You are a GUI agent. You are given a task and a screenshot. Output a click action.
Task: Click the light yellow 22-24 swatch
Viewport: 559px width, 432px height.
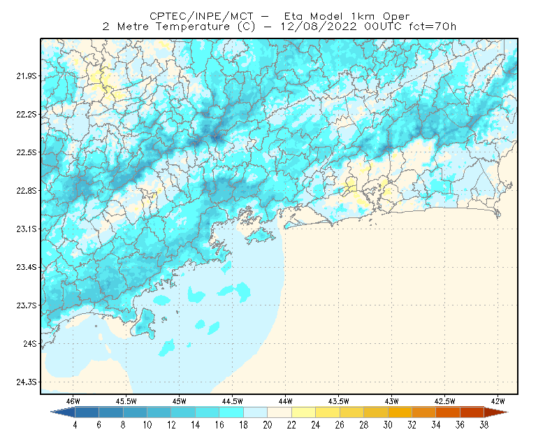tap(303, 412)
